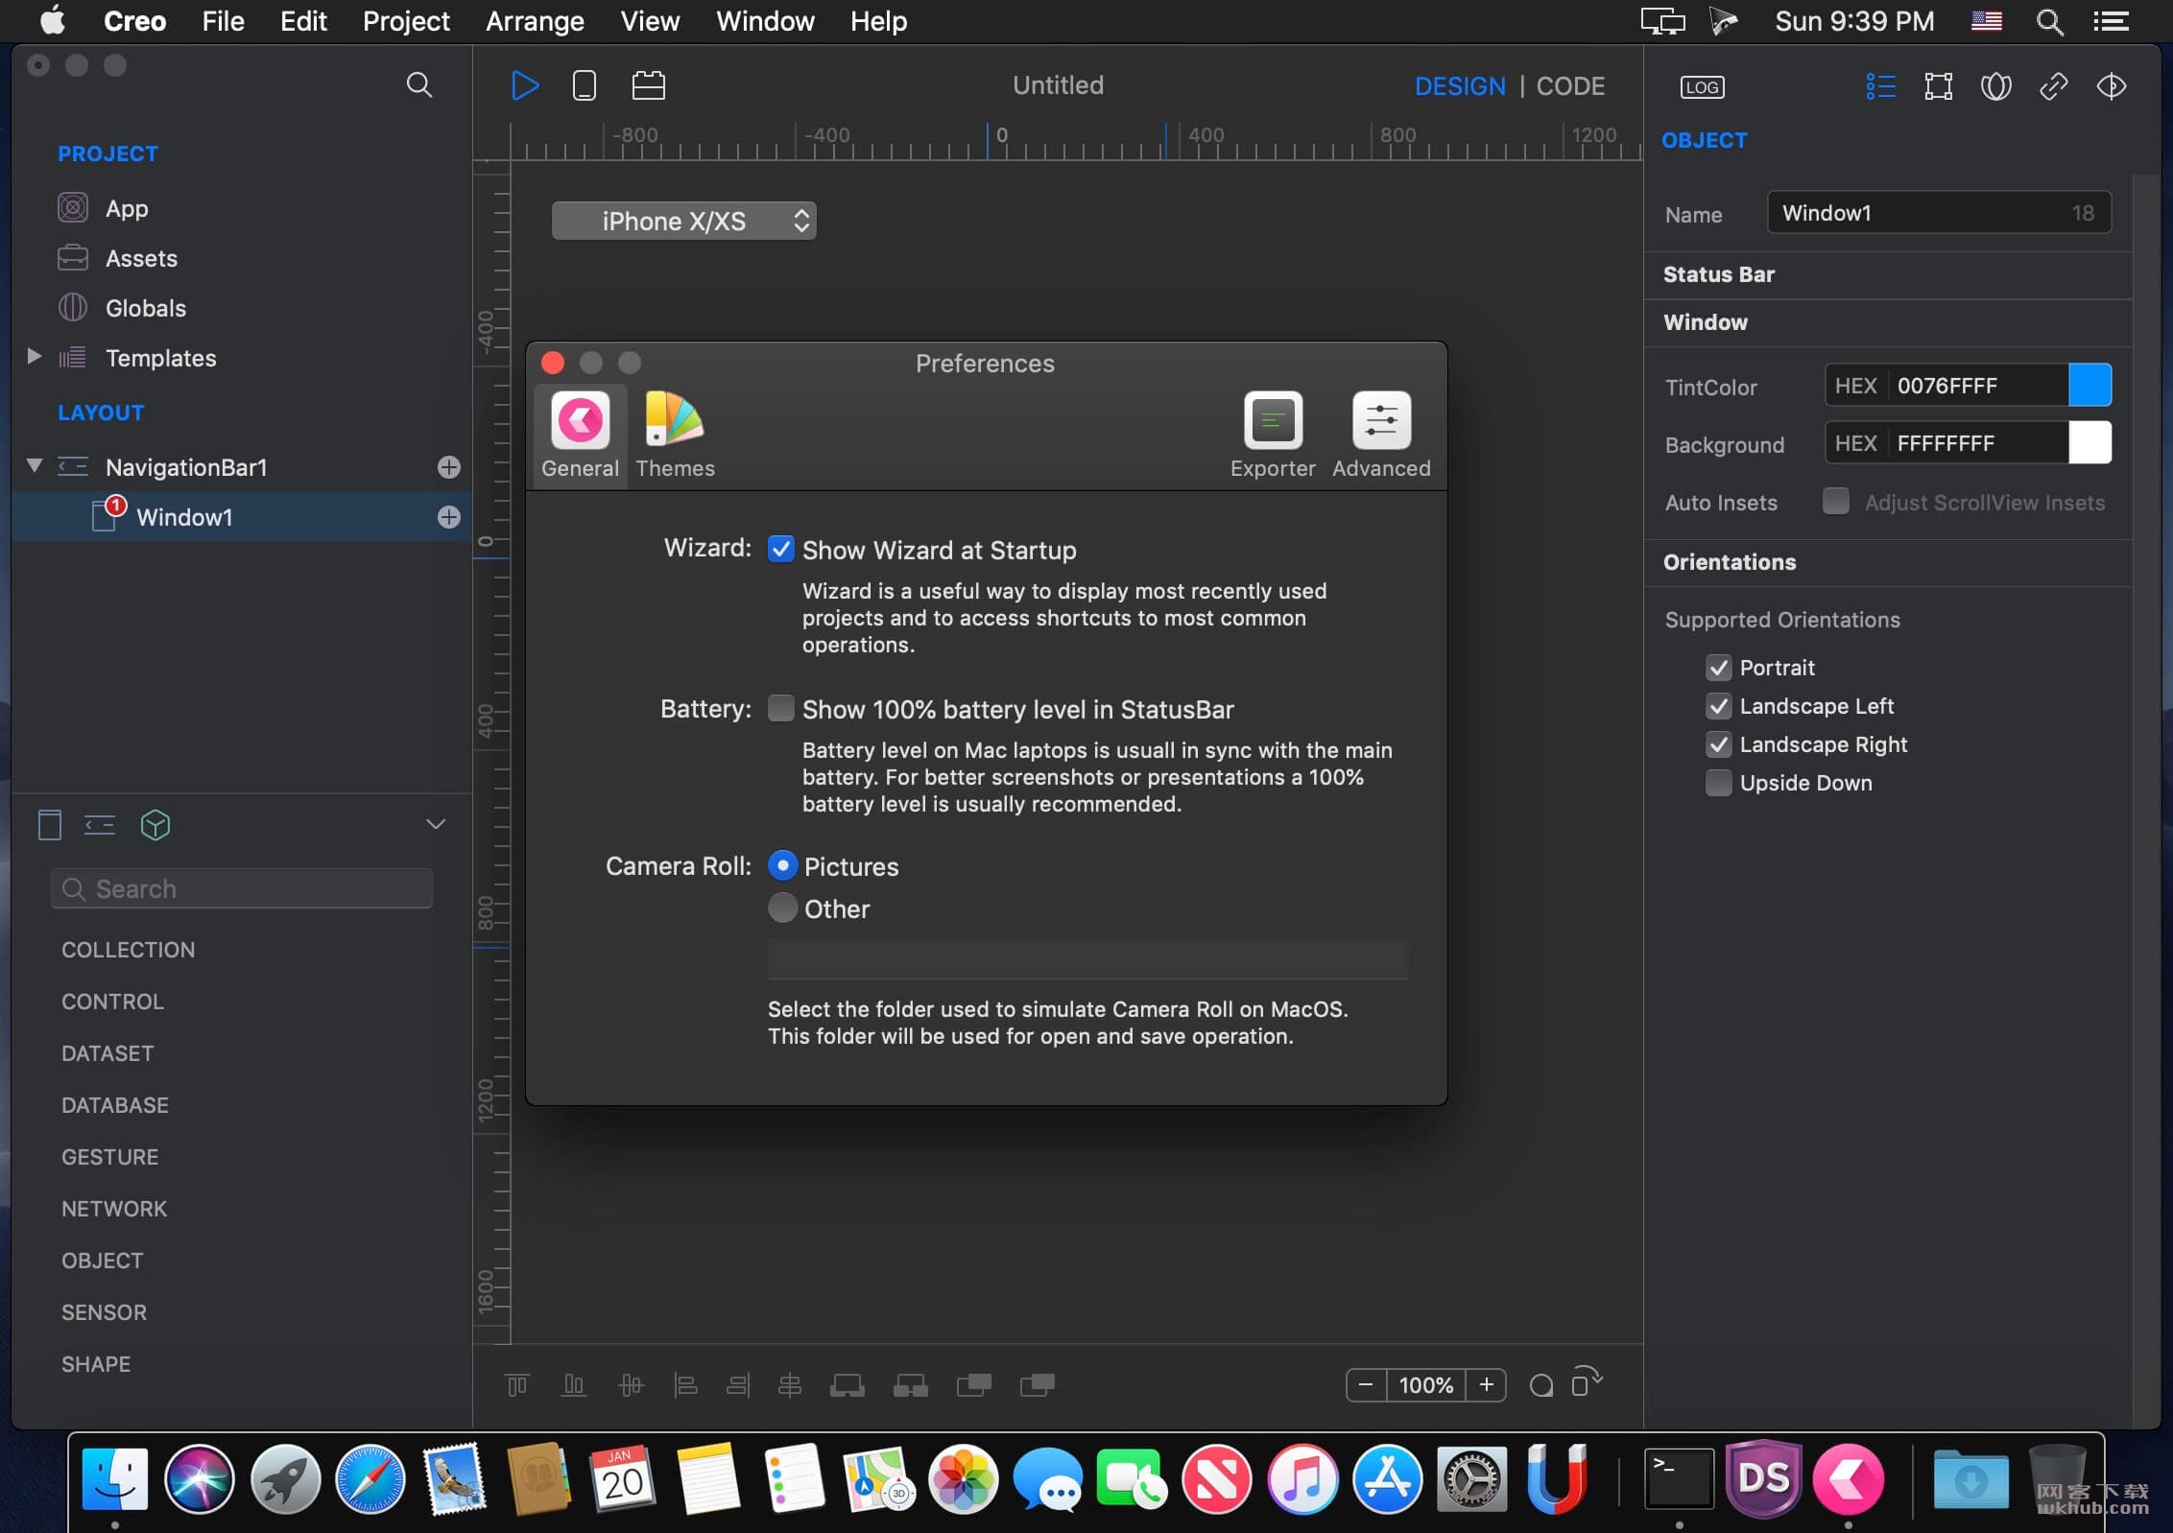
Task: Open Terminal from the Dock
Action: point(1678,1478)
